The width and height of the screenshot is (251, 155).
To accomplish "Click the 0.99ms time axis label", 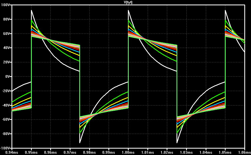I will coord(109,152).
